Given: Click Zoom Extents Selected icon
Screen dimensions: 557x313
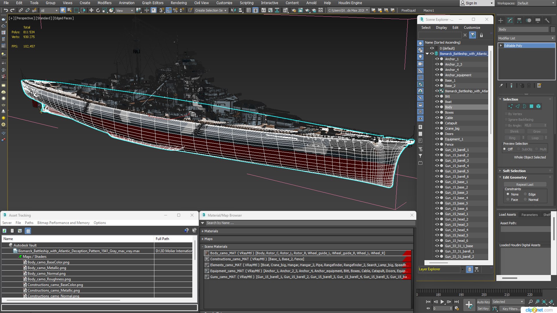Looking at the screenshot, I should coord(544,302).
